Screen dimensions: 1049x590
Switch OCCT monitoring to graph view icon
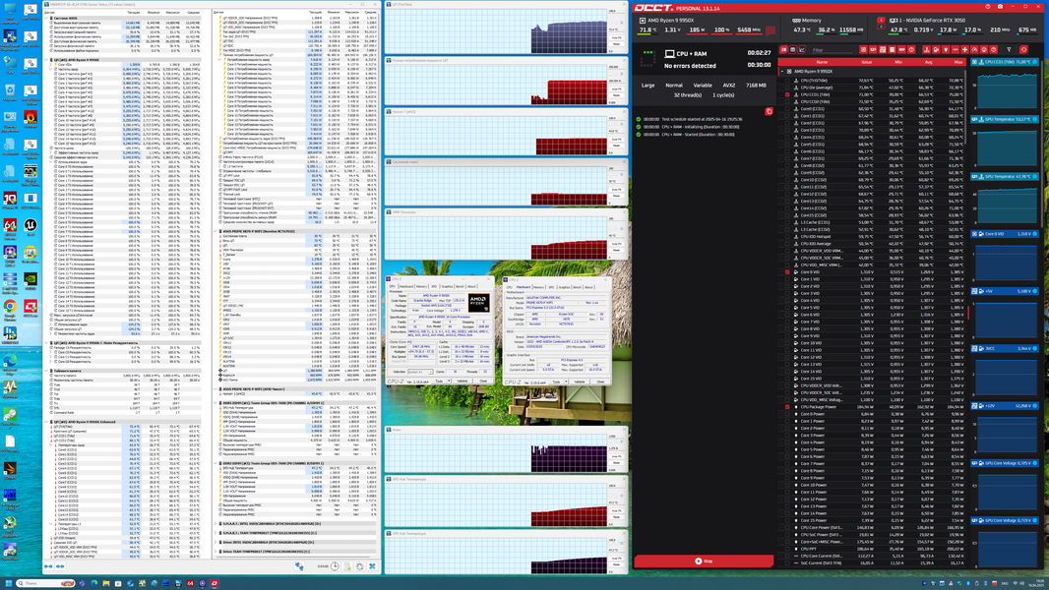tap(801, 49)
